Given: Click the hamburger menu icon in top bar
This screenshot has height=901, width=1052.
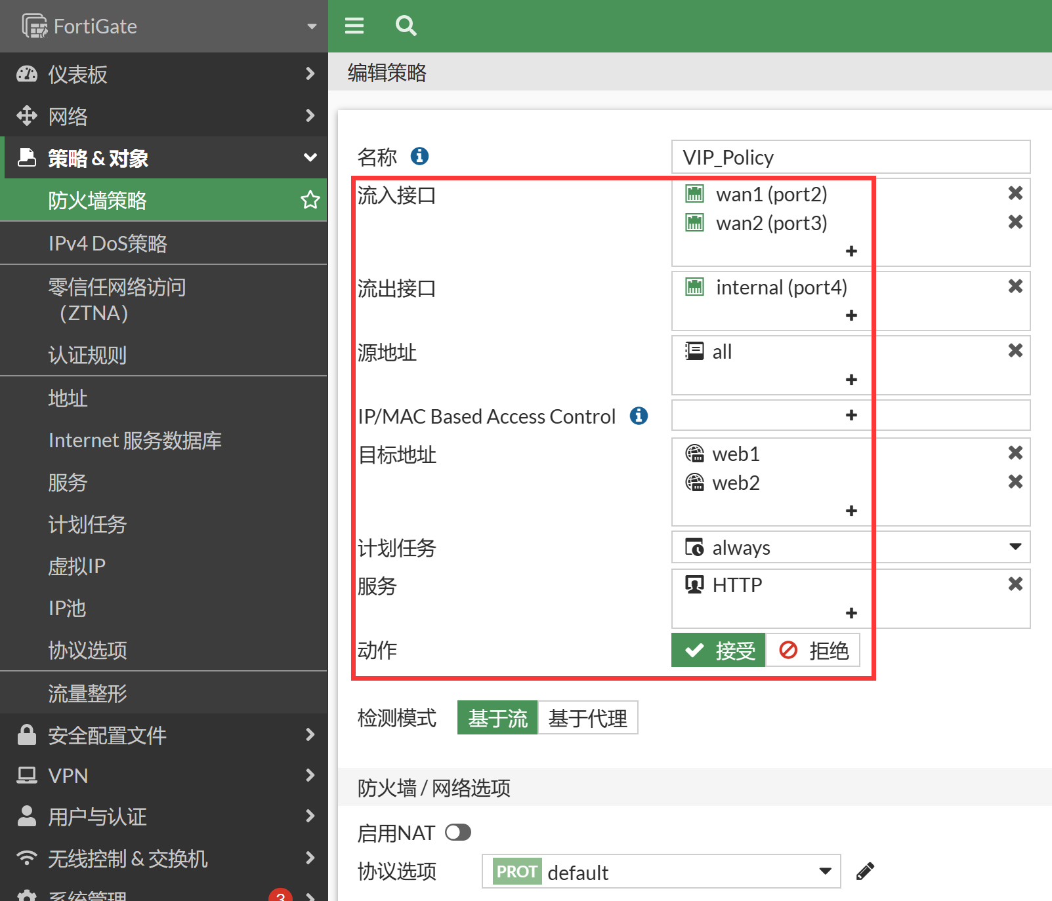Looking at the screenshot, I should (354, 26).
